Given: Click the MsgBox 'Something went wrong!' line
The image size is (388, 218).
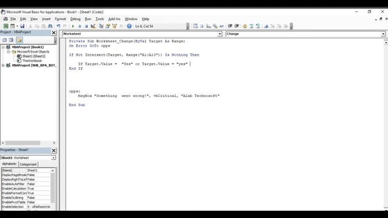Looking at the screenshot, I should (149, 96).
